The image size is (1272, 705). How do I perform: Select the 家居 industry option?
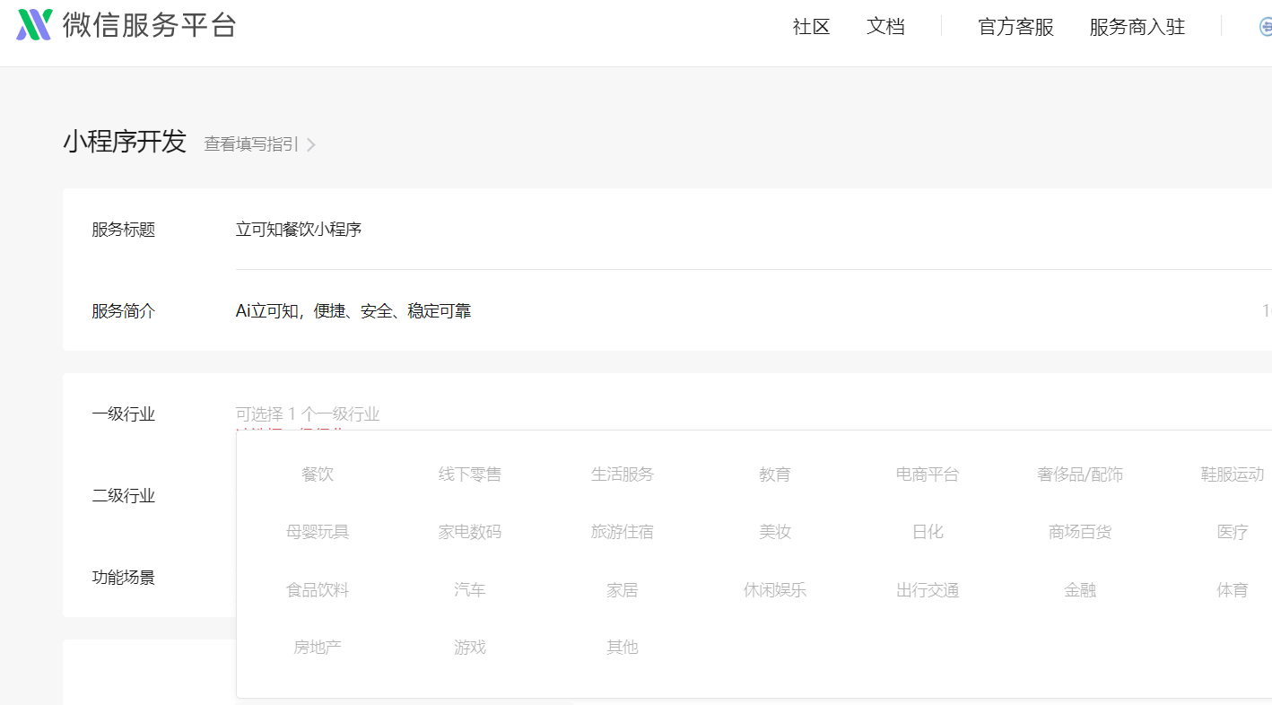pos(623,590)
